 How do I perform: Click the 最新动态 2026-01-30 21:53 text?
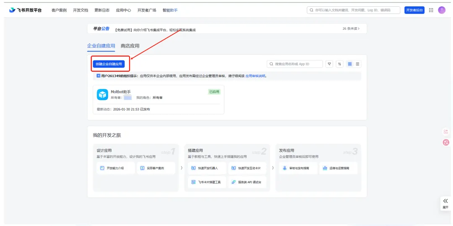123,109
